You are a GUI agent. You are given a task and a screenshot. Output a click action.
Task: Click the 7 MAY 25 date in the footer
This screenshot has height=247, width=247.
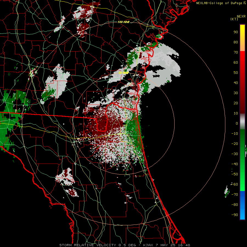click(166, 245)
